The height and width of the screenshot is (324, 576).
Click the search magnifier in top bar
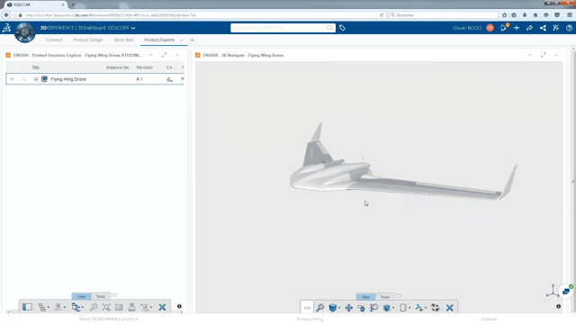pyautogui.click(x=330, y=28)
